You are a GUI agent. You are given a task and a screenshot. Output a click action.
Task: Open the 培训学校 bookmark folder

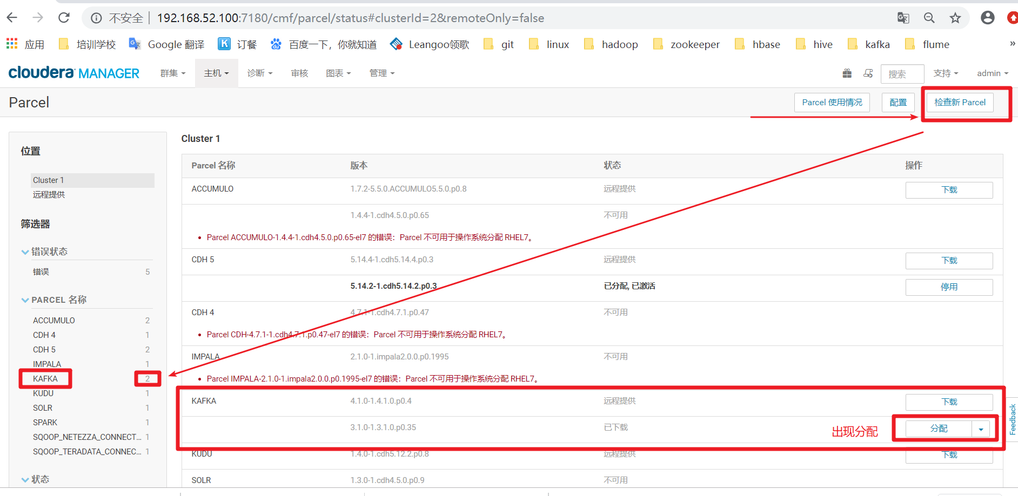pyautogui.click(x=86, y=44)
